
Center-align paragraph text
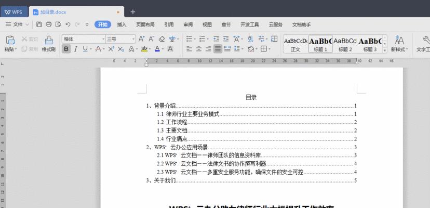[199, 49]
